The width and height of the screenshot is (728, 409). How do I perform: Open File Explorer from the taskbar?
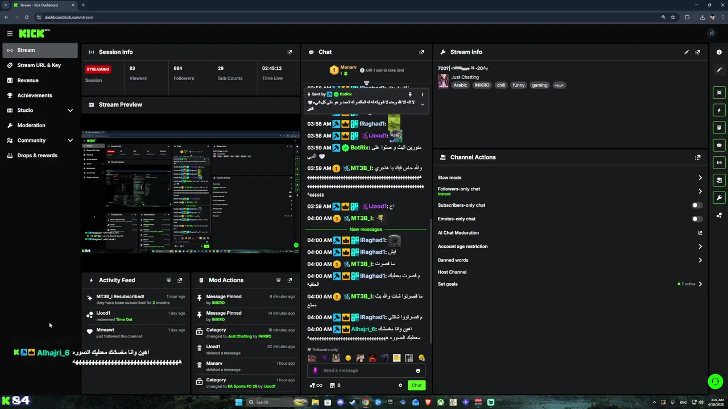click(315, 402)
